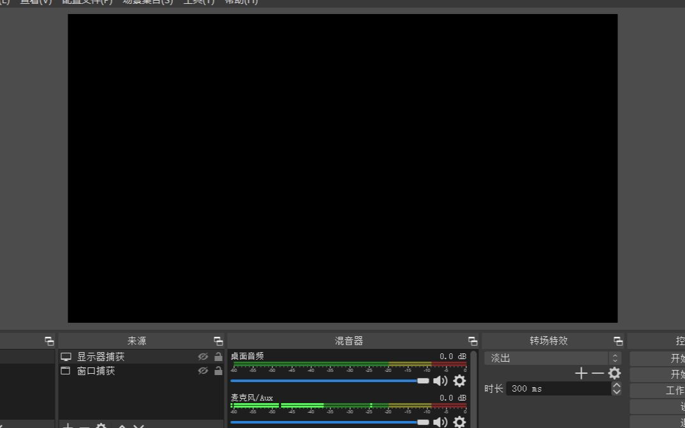The width and height of the screenshot is (685, 428).
Task: Click the 时长 duration stepper arrows
Action: [616, 388]
